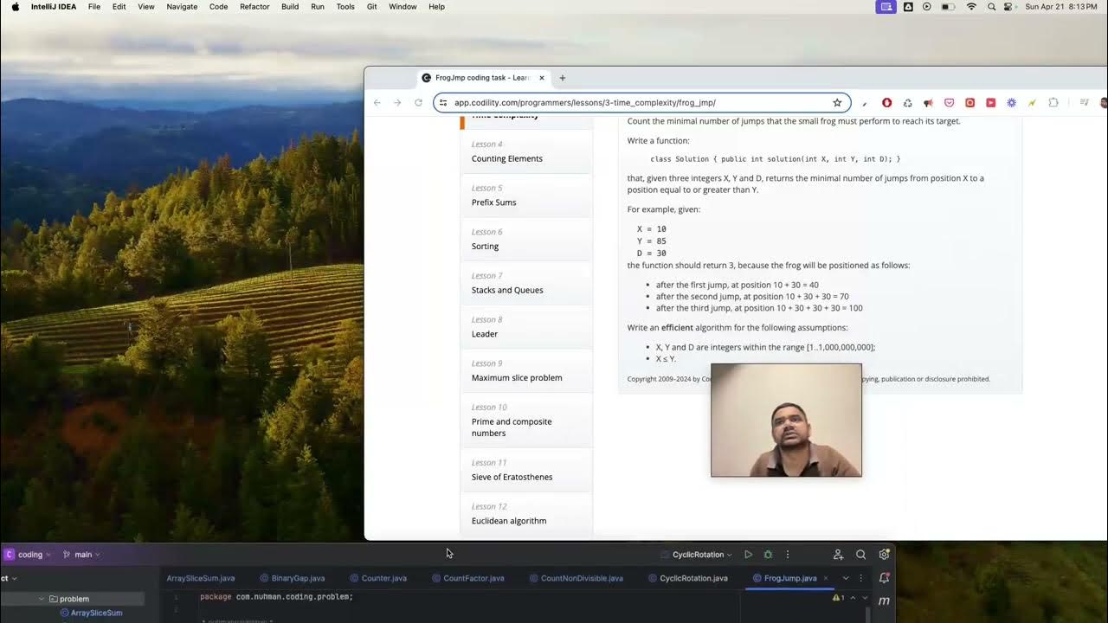Close the FrogJump.java editor tab
The width and height of the screenshot is (1108, 623).
tap(826, 578)
